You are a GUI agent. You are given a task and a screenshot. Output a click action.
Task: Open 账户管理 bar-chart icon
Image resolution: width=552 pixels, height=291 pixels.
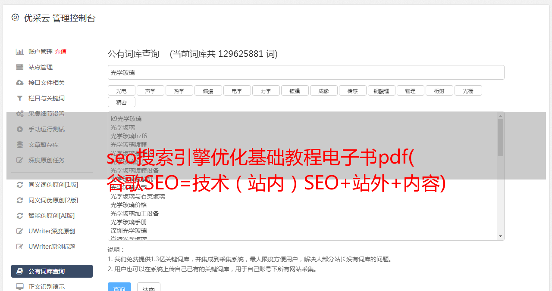click(x=20, y=52)
